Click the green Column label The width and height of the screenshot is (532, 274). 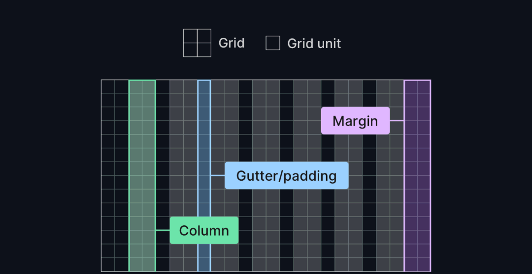(x=204, y=230)
